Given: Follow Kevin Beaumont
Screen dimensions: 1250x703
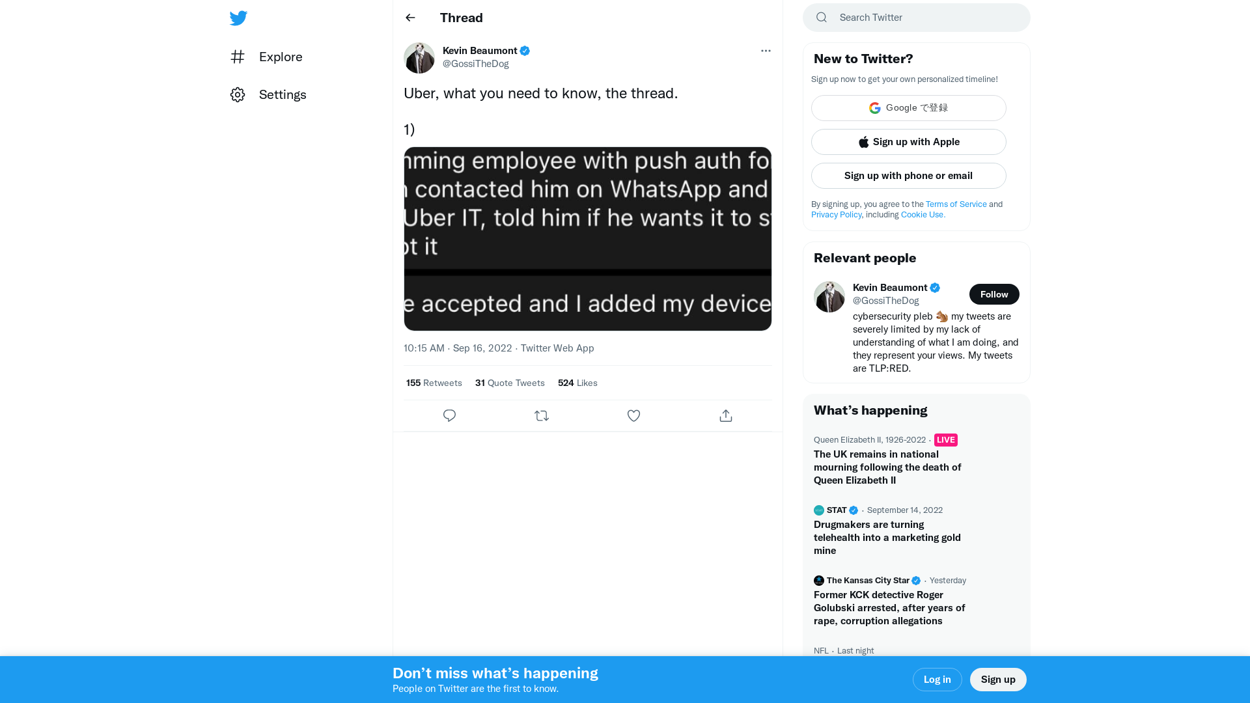Looking at the screenshot, I should click(994, 294).
